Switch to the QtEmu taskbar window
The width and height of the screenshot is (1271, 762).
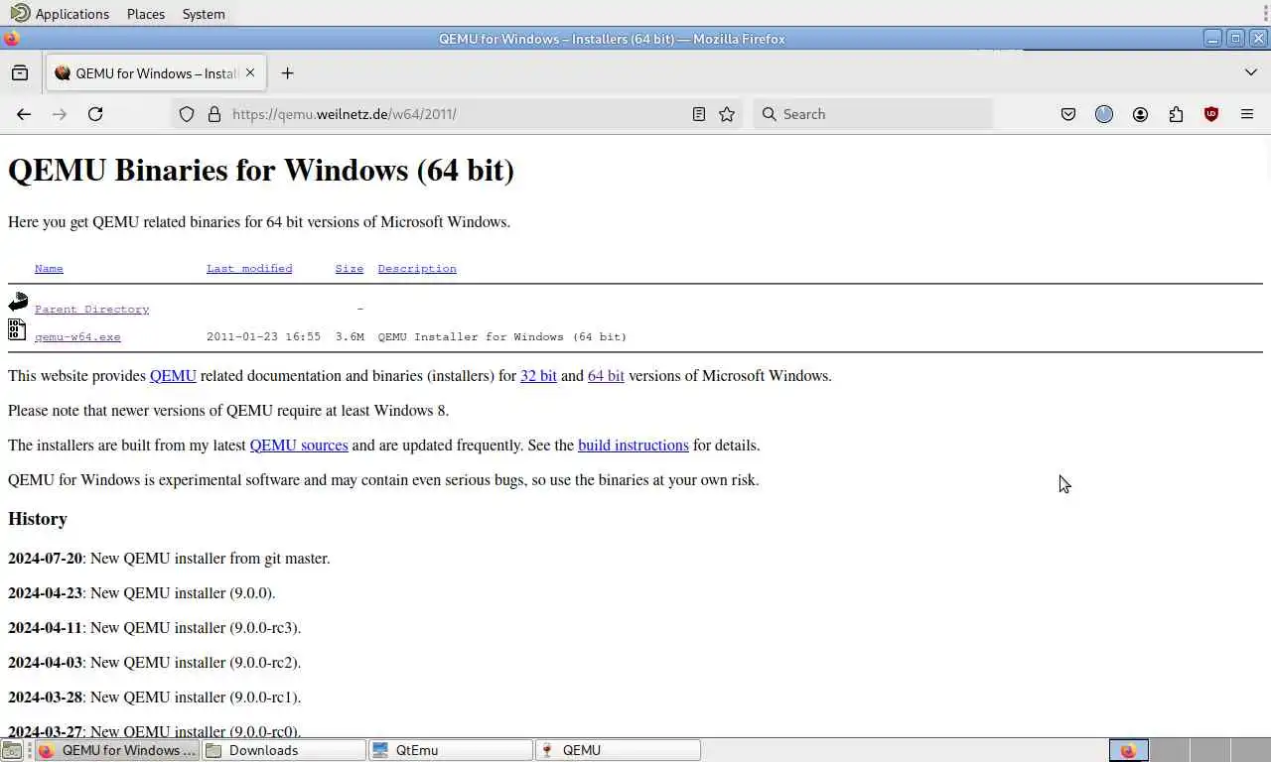point(451,750)
